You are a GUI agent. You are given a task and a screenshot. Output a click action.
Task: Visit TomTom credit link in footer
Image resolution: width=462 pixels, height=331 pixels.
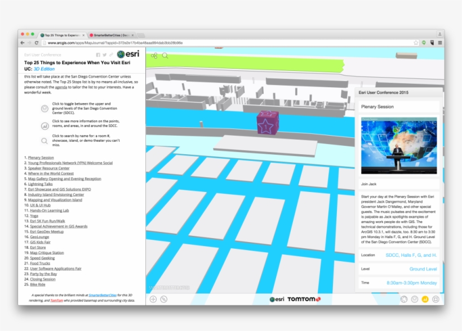(56, 301)
